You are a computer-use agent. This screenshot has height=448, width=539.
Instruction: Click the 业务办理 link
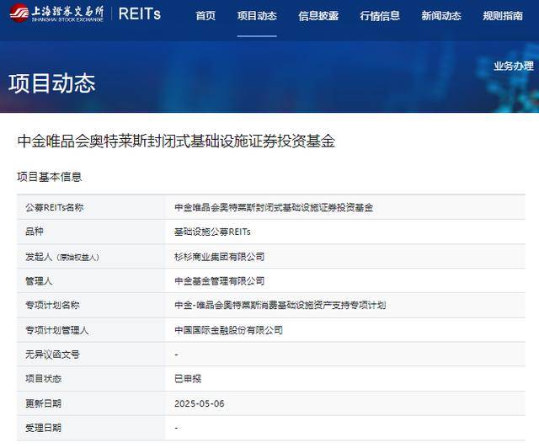pyautogui.click(x=513, y=66)
